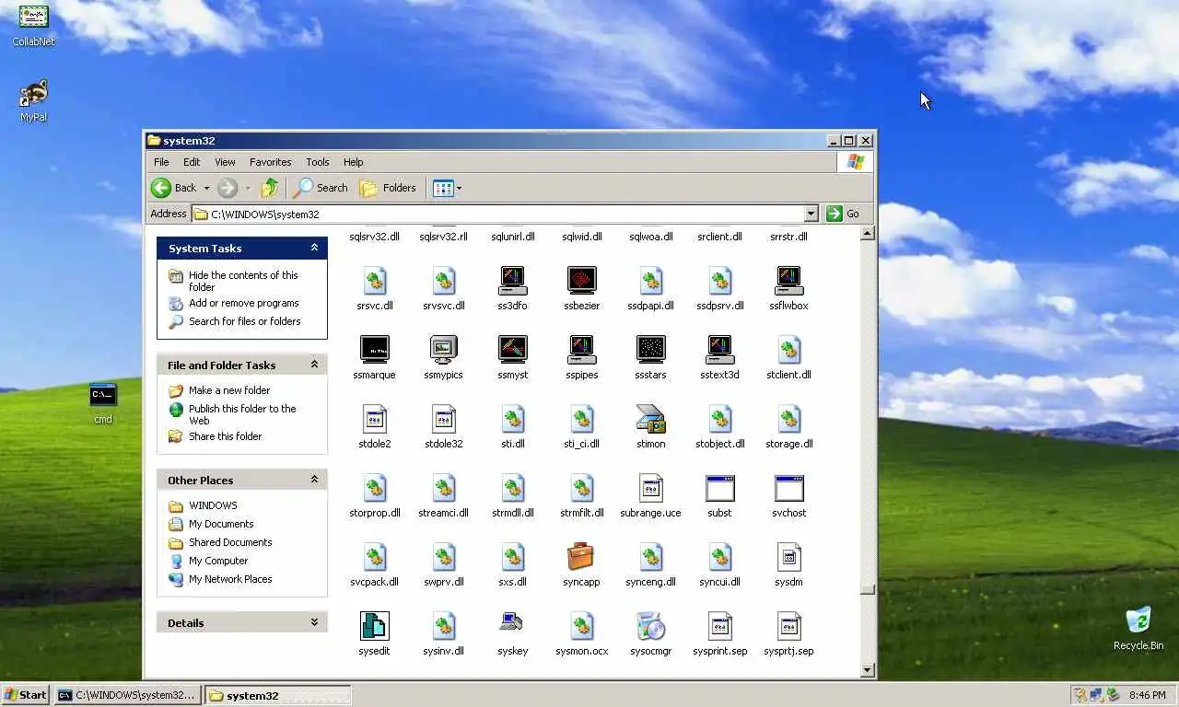
Task: Open the Back history dropdown arrow
Action: coord(206,188)
